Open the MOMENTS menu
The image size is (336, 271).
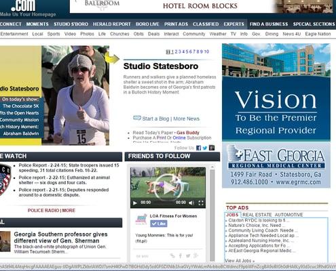(37, 24)
